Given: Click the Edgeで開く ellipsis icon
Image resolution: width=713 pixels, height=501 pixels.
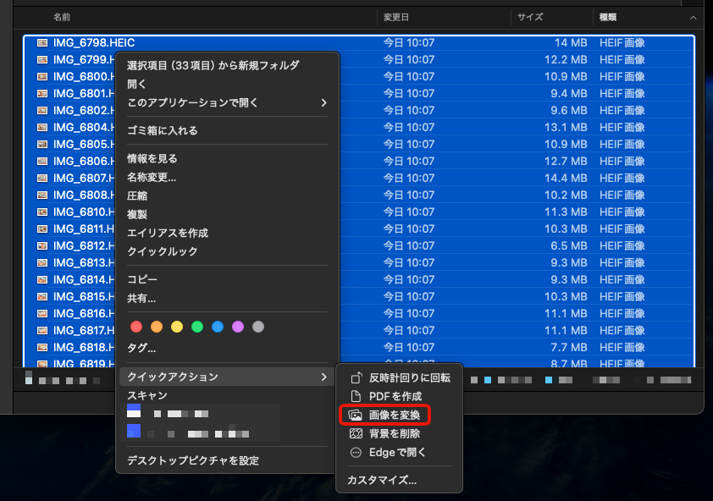Looking at the screenshot, I should coord(356,453).
